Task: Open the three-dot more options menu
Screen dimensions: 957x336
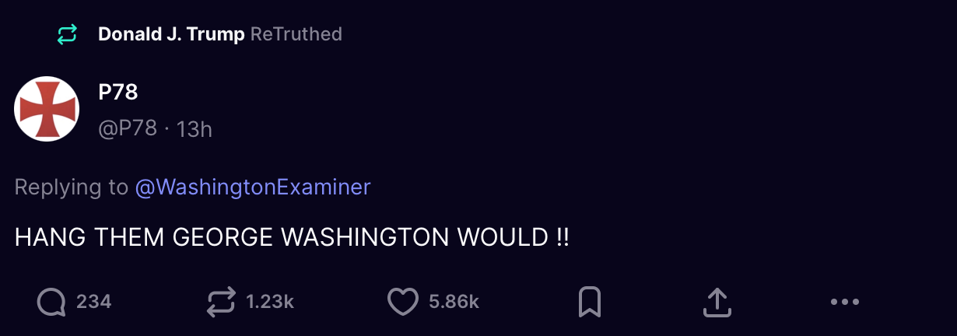Action: point(845,302)
